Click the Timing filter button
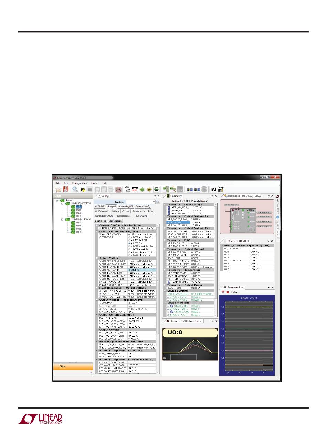 pos(151,211)
